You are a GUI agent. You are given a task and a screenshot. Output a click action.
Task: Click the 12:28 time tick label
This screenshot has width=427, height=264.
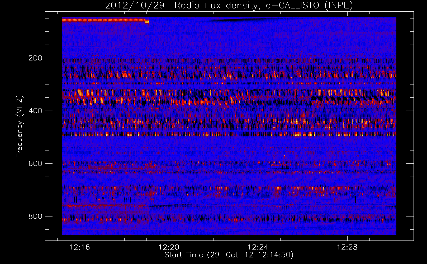point(347,247)
